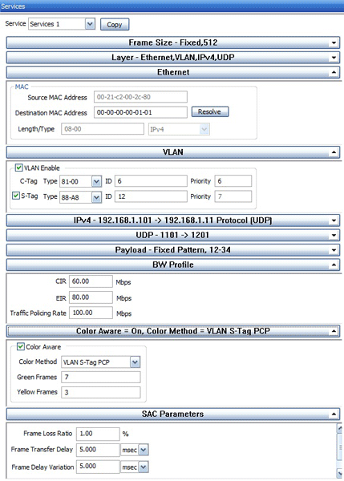The height and width of the screenshot is (481, 344).
Task: Click the Copy button
Action: point(115,25)
